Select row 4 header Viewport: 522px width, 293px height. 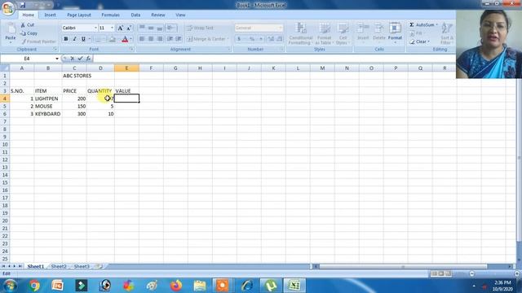[5, 98]
